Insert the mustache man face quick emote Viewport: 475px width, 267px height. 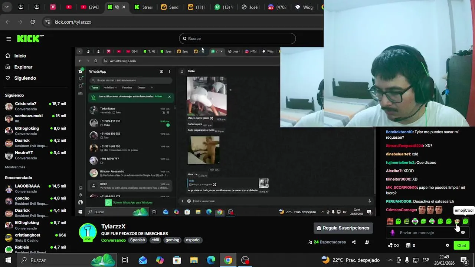pos(390,221)
